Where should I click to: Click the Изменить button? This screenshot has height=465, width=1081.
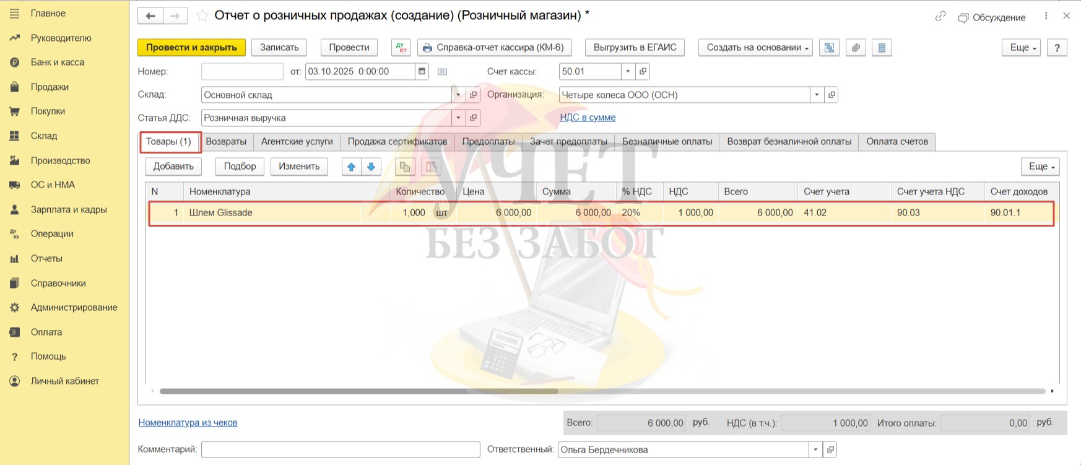click(x=299, y=167)
